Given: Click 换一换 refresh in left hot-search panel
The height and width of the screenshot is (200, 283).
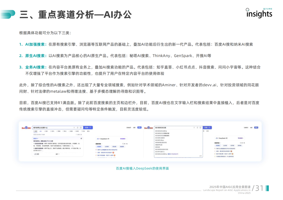Looking at the screenshot, I should (x=125, y=144).
